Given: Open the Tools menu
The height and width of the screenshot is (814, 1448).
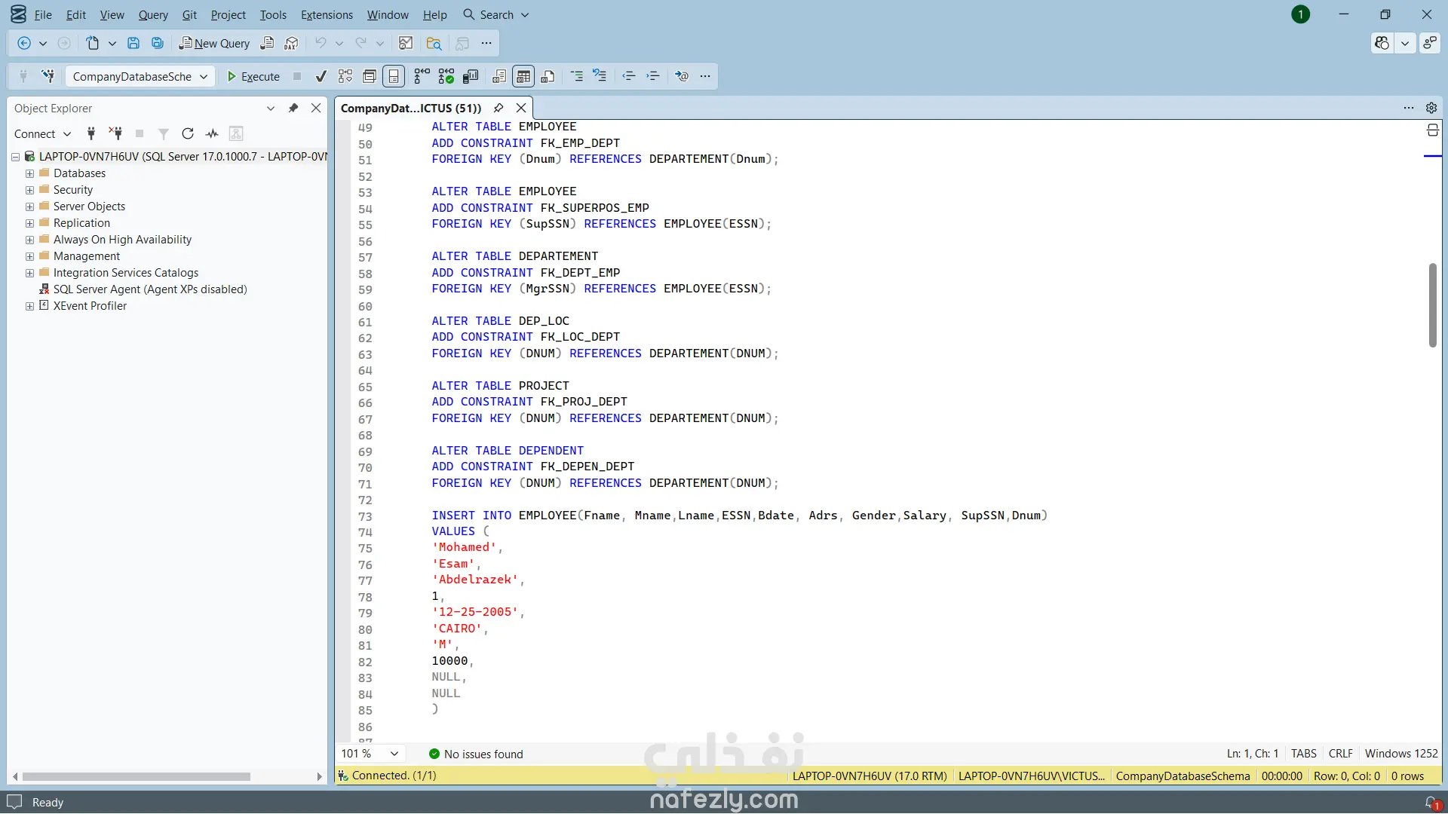Looking at the screenshot, I should (273, 14).
